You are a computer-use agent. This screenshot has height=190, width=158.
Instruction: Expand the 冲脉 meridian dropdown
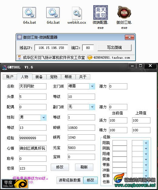tap(146, 170)
